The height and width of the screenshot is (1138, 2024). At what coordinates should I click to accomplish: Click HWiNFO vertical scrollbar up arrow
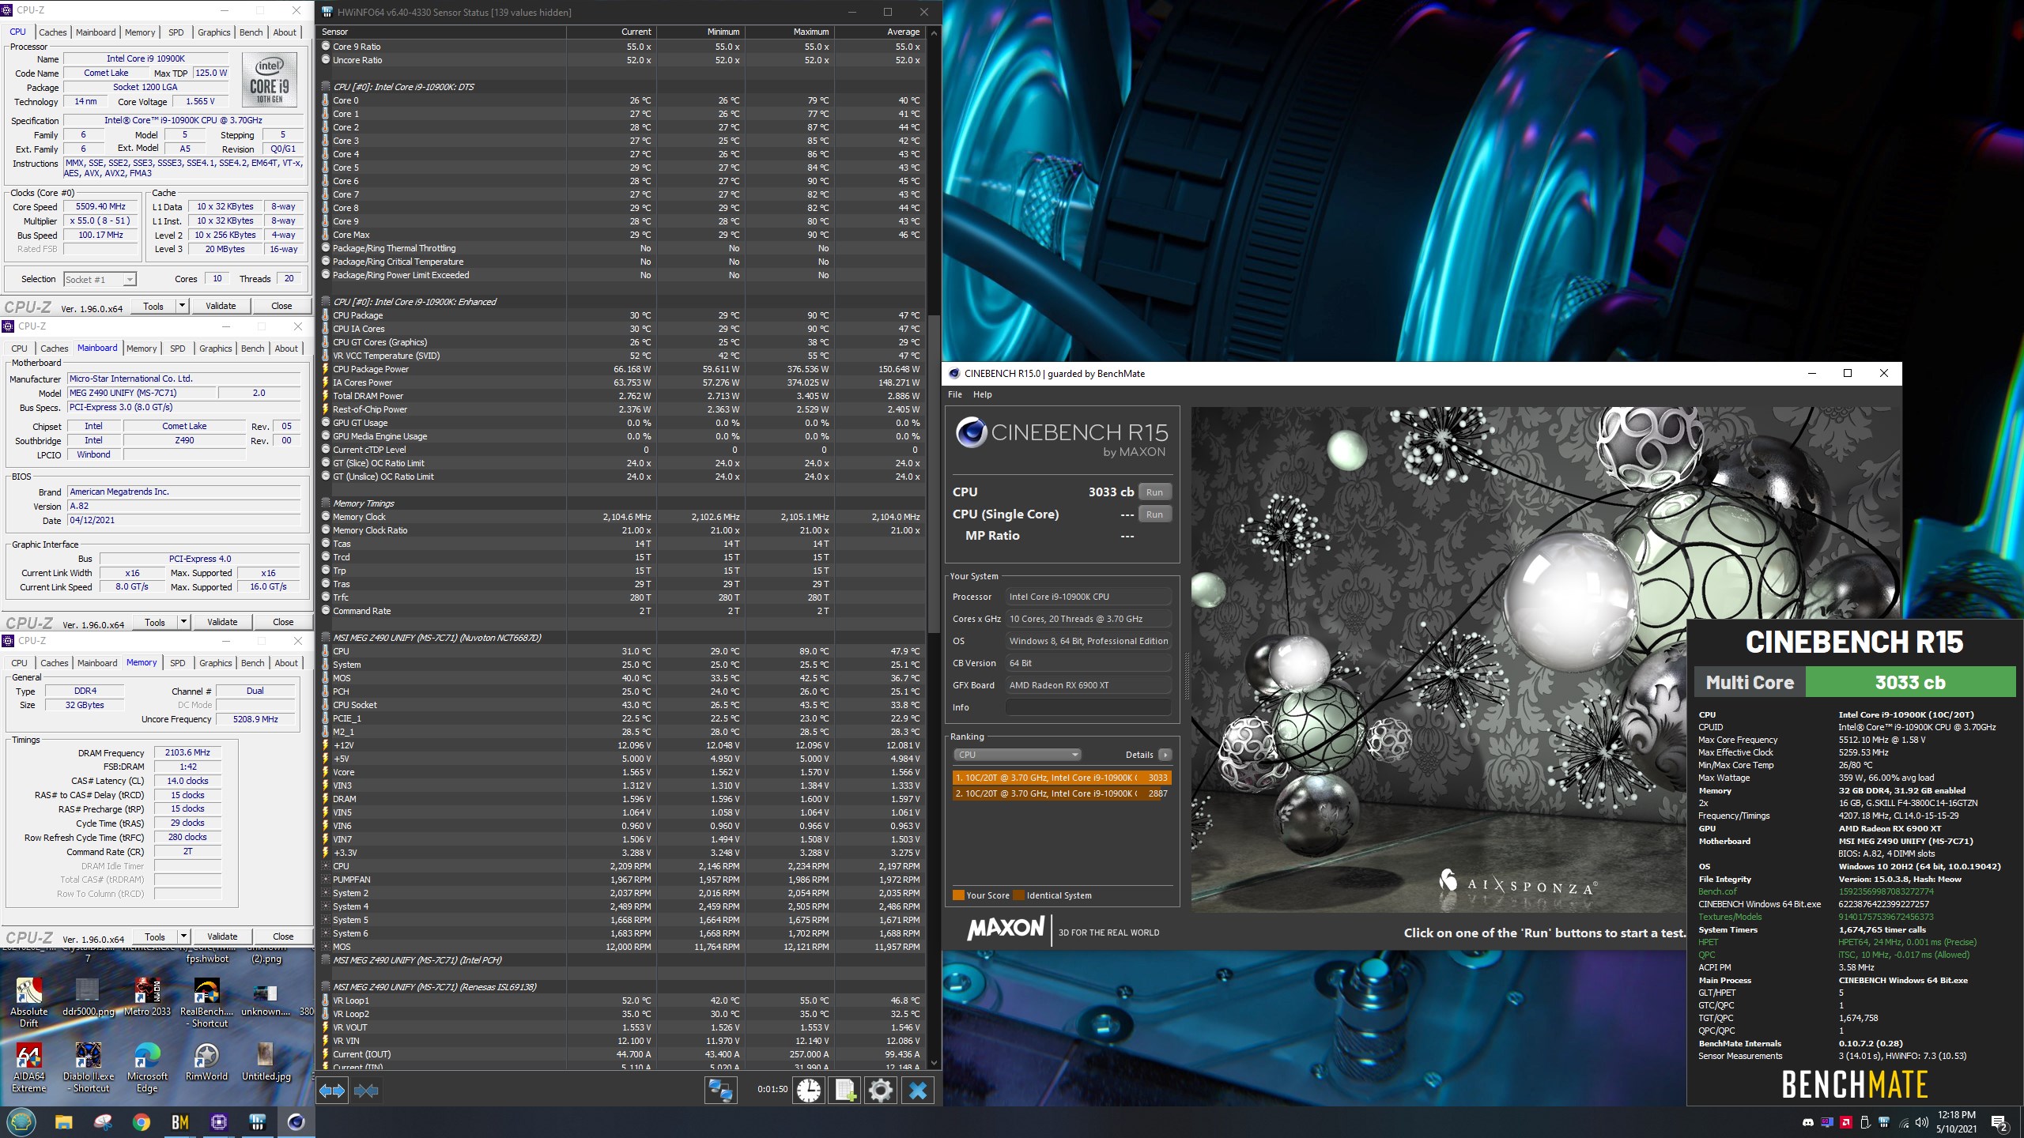pyautogui.click(x=934, y=32)
